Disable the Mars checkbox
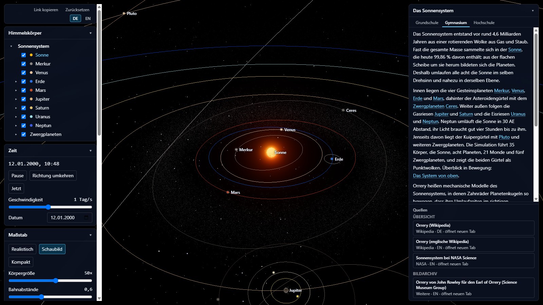 pyautogui.click(x=23, y=90)
